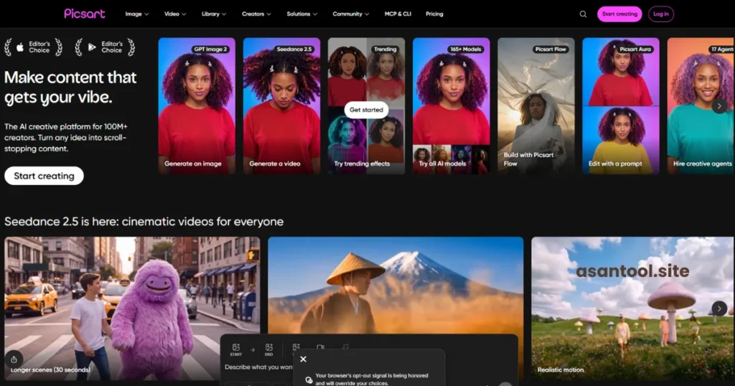Expand the Video menu
This screenshot has height=386, width=735.
[175, 14]
